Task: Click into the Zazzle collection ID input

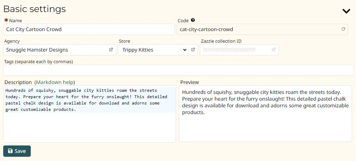Action: [x=235, y=50]
